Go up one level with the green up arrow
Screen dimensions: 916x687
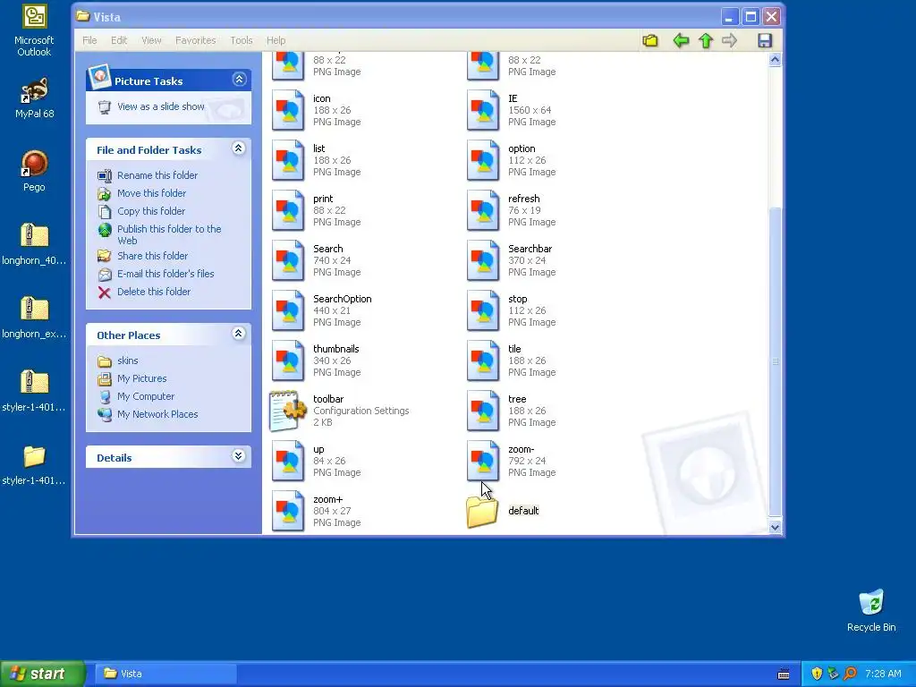click(706, 41)
